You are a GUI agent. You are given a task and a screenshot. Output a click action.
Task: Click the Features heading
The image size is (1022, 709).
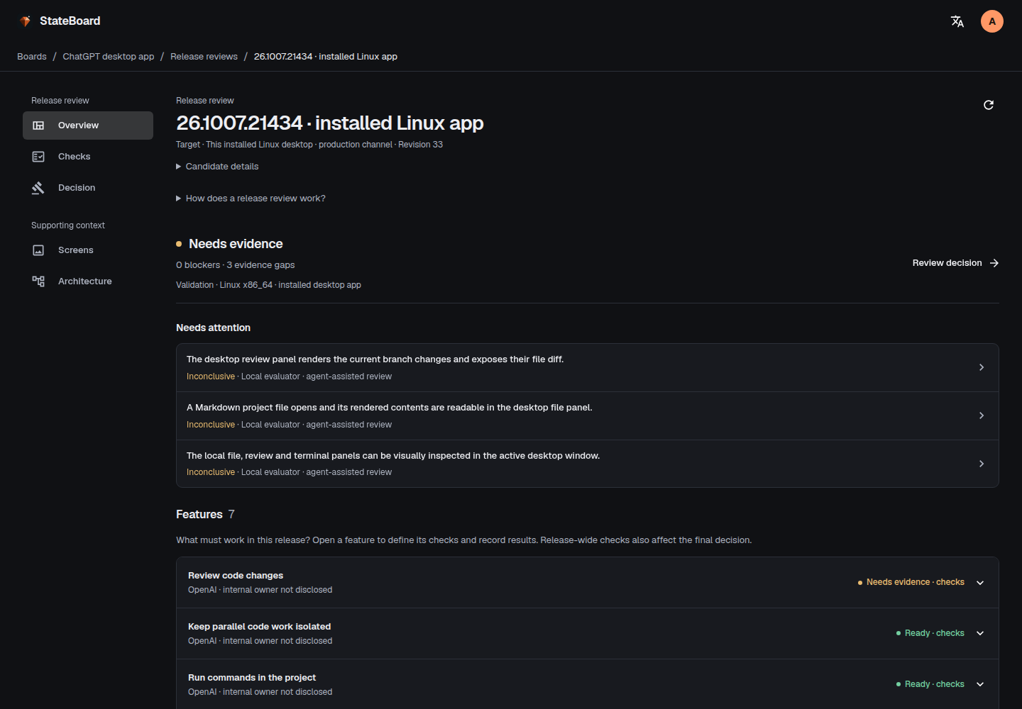[199, 515]
